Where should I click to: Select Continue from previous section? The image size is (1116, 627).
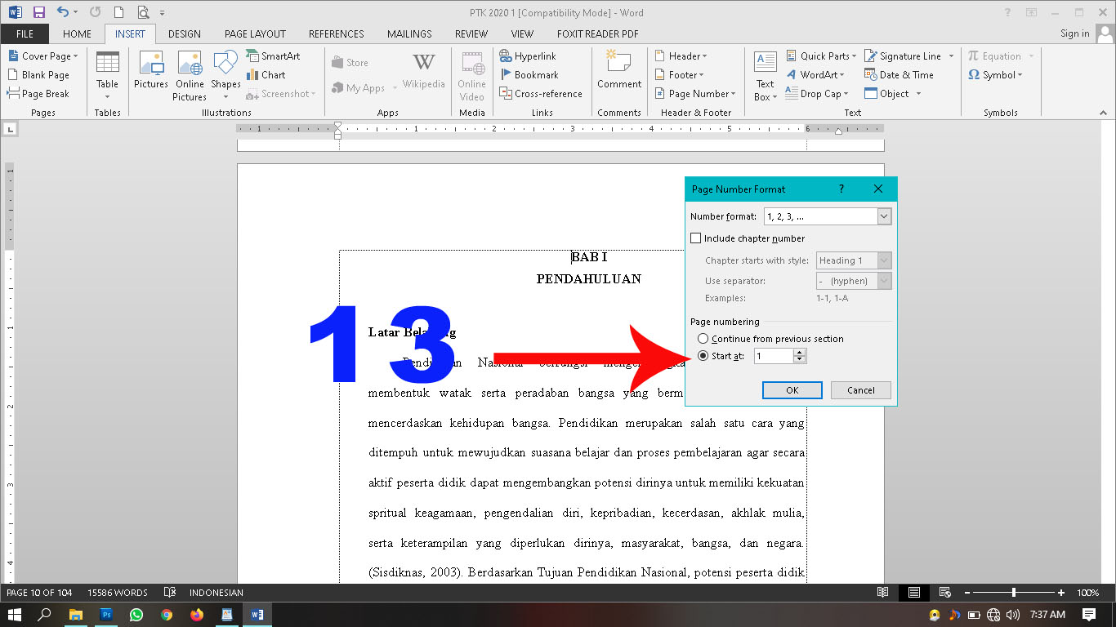[x=703, y=338]
